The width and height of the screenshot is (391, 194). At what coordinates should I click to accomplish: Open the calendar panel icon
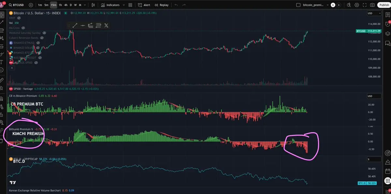point(387,171)
